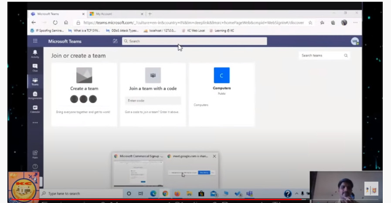The width and height of the screenshot is (391, 203).
Task: Click the new chat compose icon
Action: 115,41
